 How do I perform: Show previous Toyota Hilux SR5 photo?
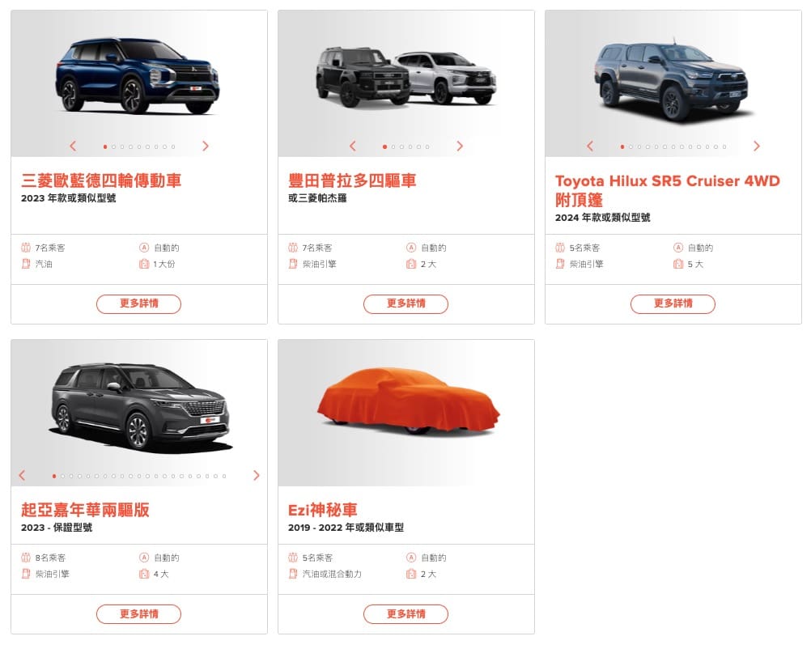pos(590,146)
